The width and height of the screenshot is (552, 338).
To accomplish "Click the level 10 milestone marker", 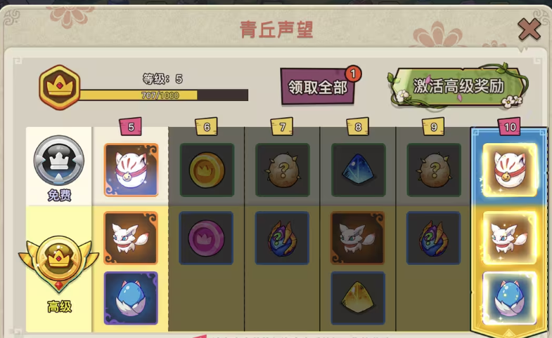I will [x=509, y=127].
